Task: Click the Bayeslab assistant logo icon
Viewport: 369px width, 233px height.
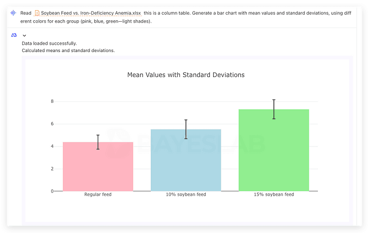Action: click(14, 35)
